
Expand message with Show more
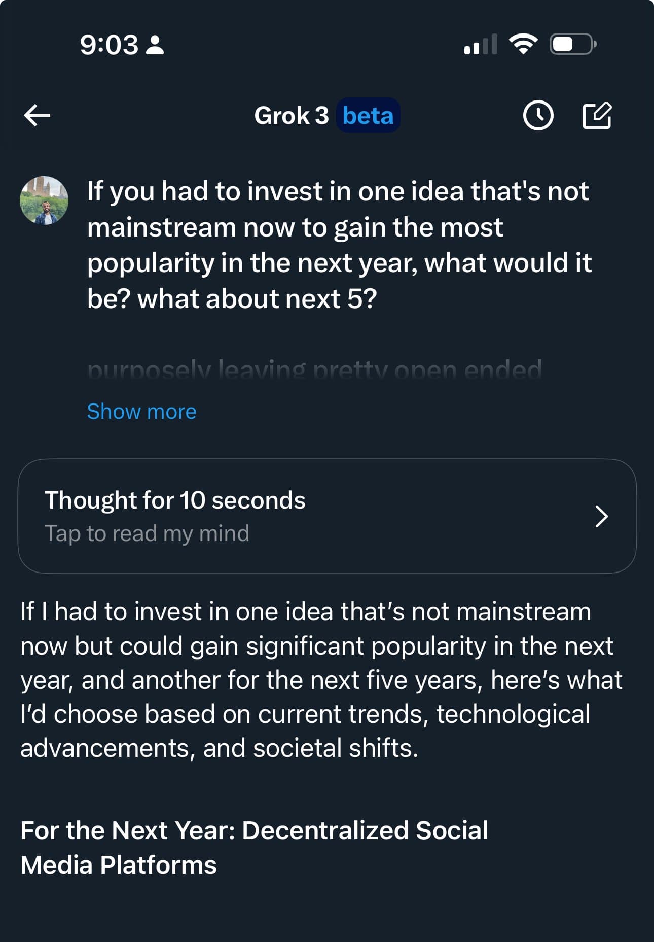(141, 411)
